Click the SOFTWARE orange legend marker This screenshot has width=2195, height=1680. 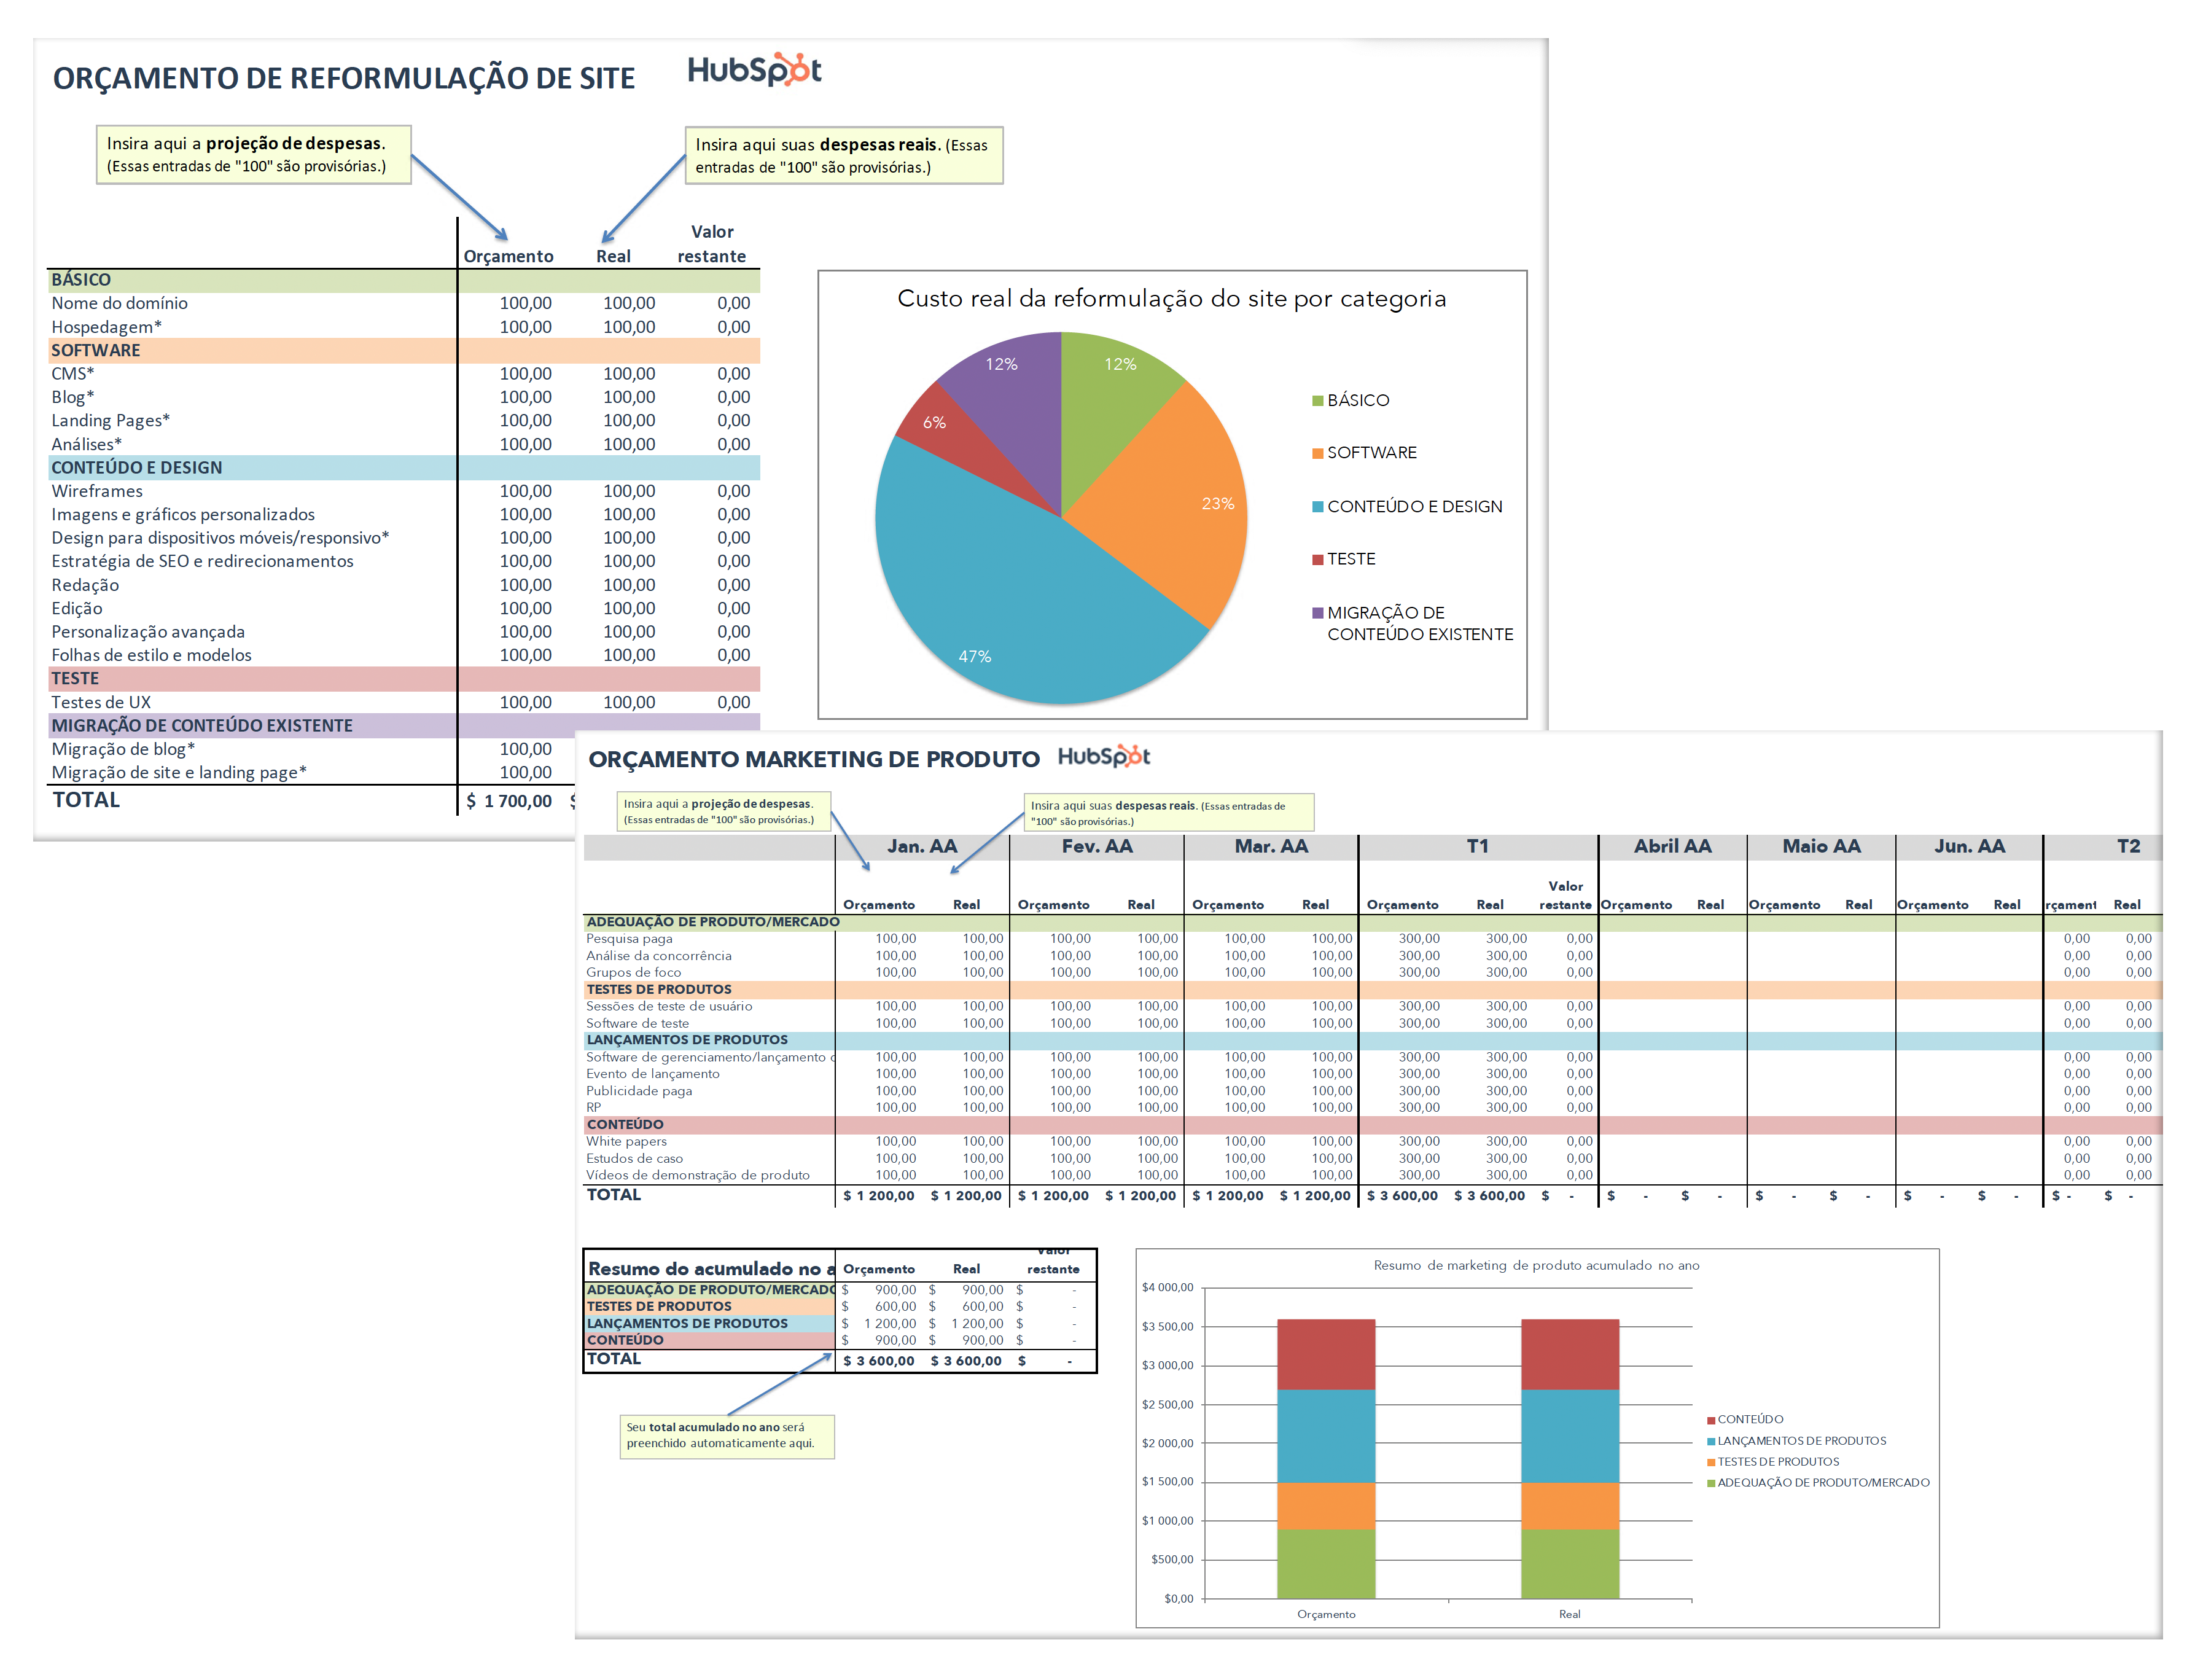tap(1317, 453)
